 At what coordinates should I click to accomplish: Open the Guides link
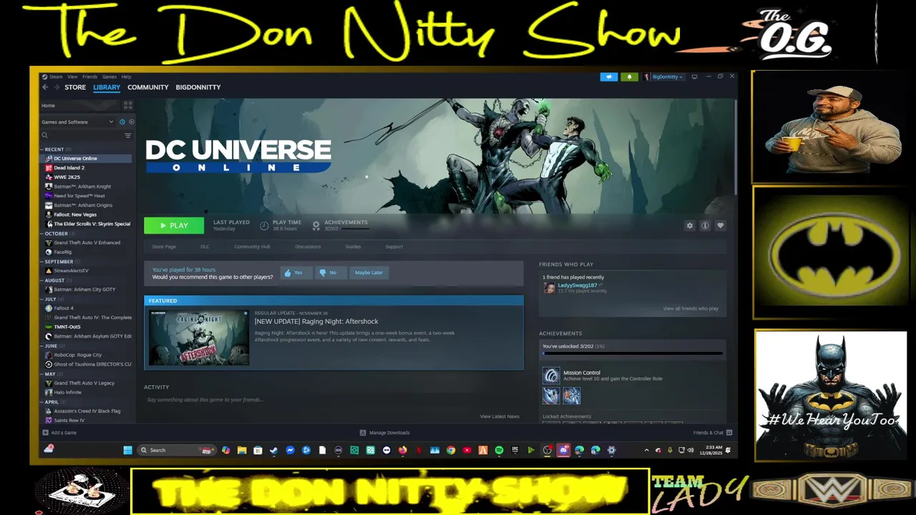coord(353,247)
